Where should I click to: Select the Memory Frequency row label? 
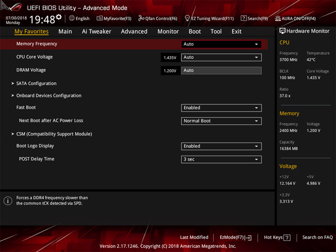(37, 44)
